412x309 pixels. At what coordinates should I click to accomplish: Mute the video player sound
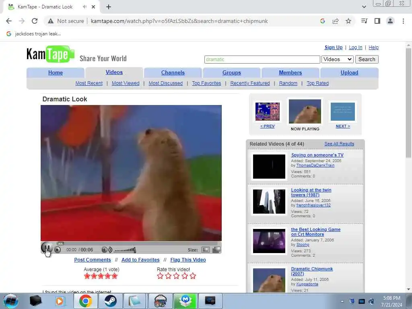107,249
